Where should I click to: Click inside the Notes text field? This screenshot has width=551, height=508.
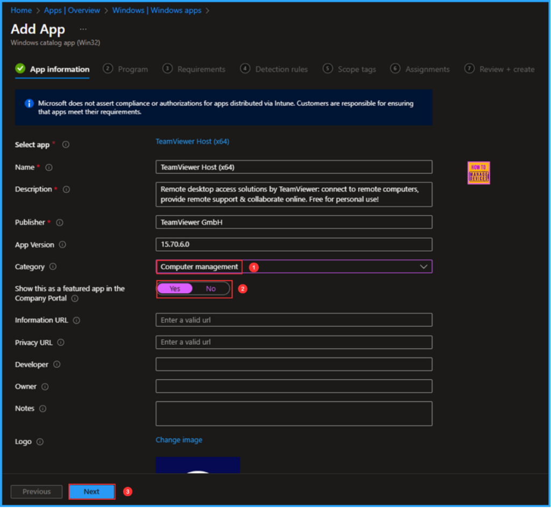[x=294, y=413]
